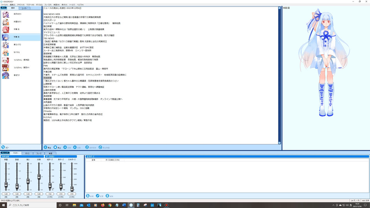
Task: Click the 高さ pitch slider handle
Action: [28, 181]
